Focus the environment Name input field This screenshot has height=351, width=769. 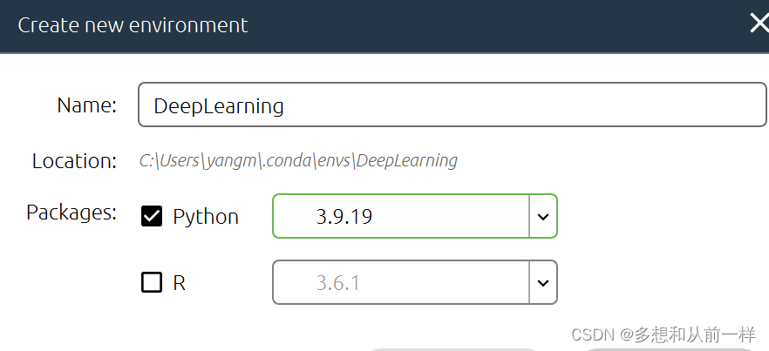pyautogui.click(x=523, y=105)
